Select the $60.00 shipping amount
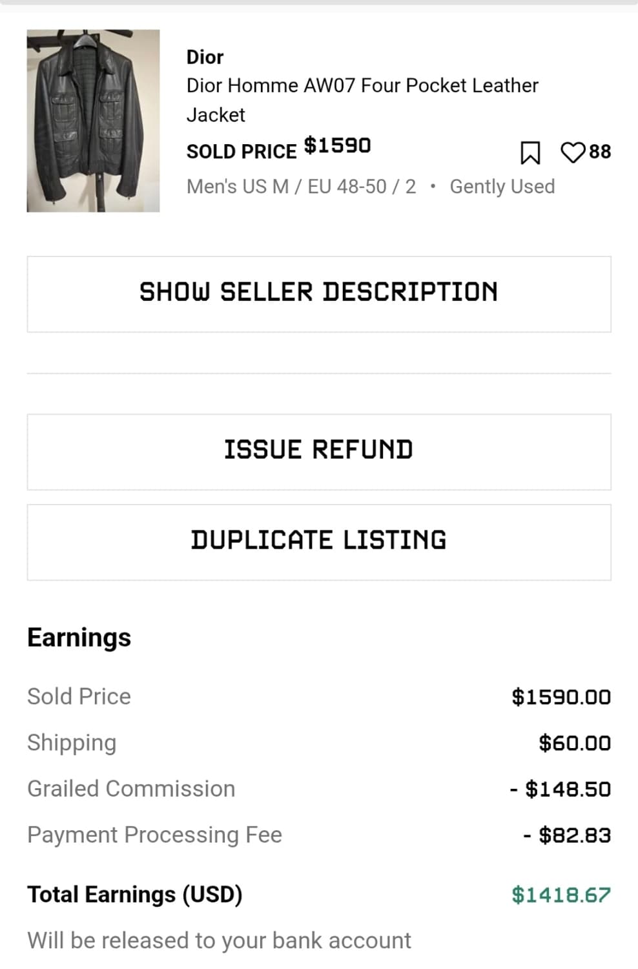Viewport: 638px width, 969px height. 574,743
